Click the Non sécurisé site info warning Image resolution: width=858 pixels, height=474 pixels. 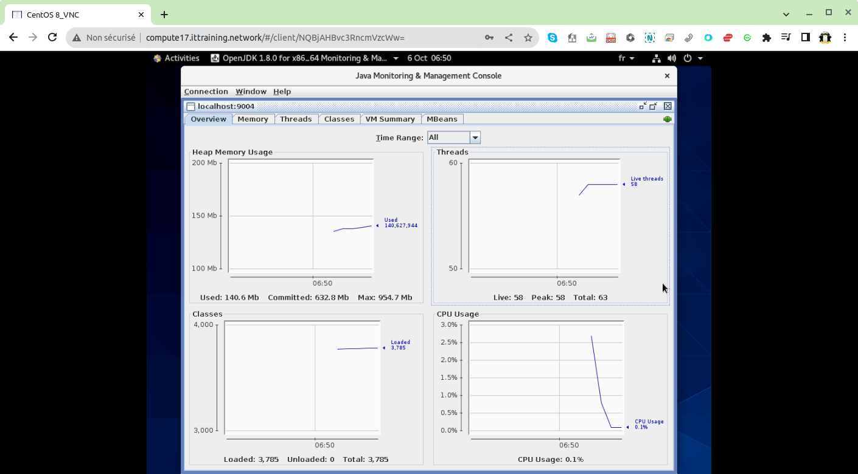pyautogui.click(x=104, y=38)
